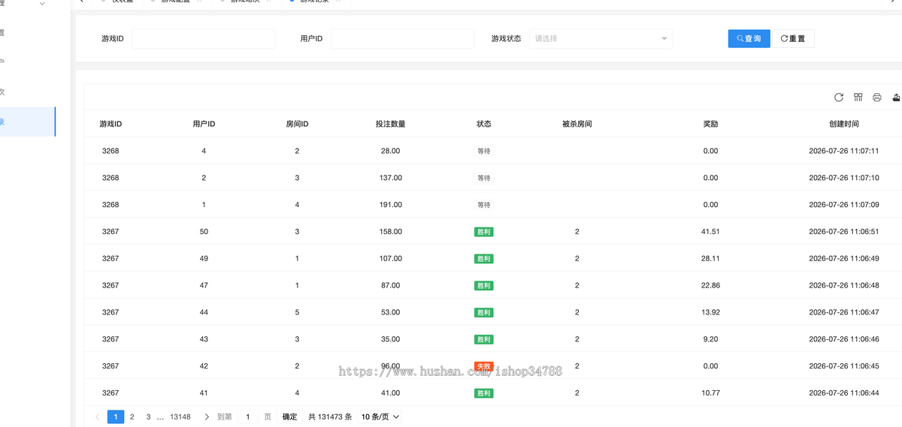Click user ID 42 cell
This screenshot has width=902, height=427.
pyautogui.click(x=204, y=366)
